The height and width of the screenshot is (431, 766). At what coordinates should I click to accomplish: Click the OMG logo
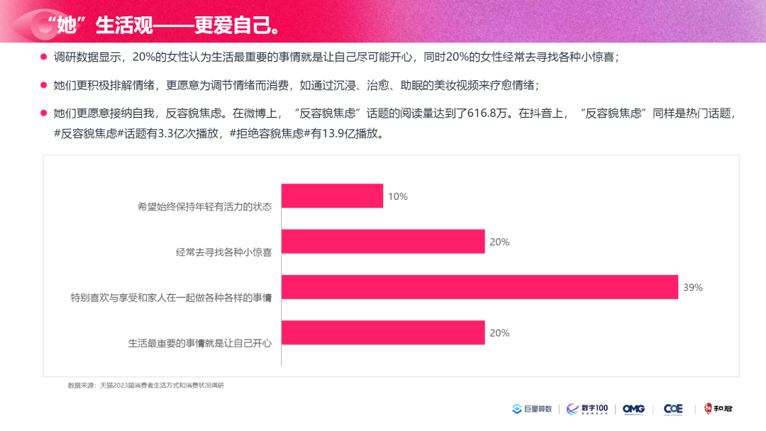(633, 409)
